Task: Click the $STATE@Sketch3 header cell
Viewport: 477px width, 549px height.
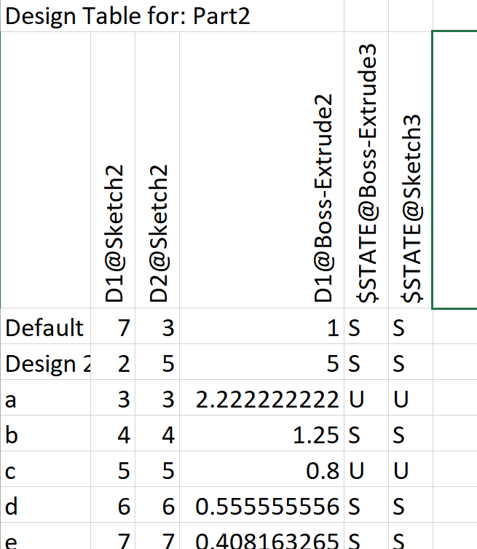Action: coord(411,170)
